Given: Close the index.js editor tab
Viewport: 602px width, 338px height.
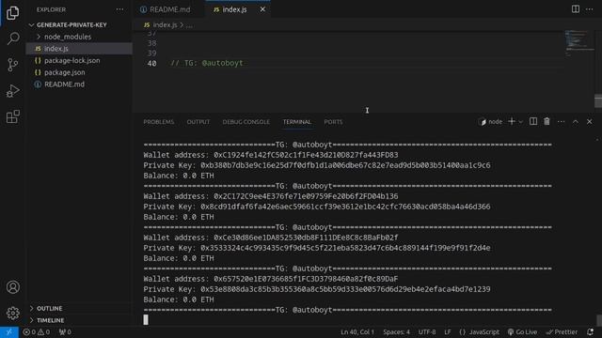Looking at the screenshot, I should tap(262, 9).
